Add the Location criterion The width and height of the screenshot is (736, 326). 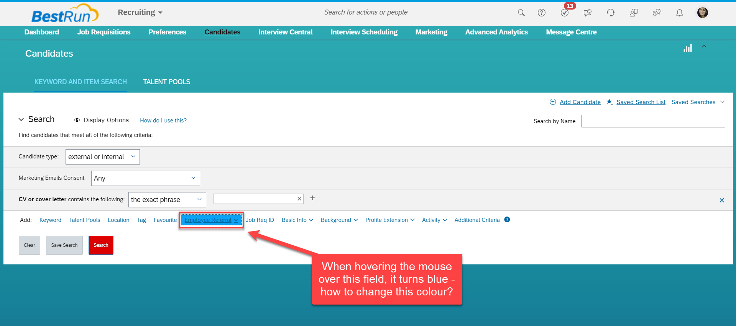tap(118, 220)
